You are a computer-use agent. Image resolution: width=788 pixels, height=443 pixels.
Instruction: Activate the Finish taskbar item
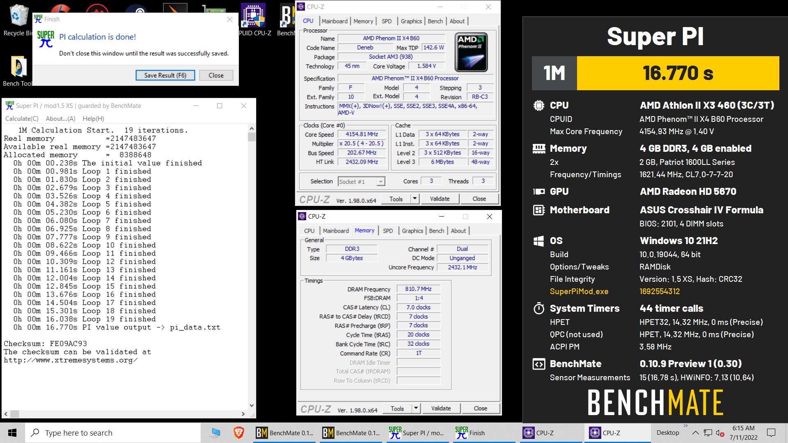tap(483, 433)
